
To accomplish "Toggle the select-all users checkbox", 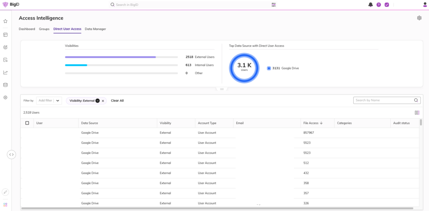I will click(x=27, y=123).
